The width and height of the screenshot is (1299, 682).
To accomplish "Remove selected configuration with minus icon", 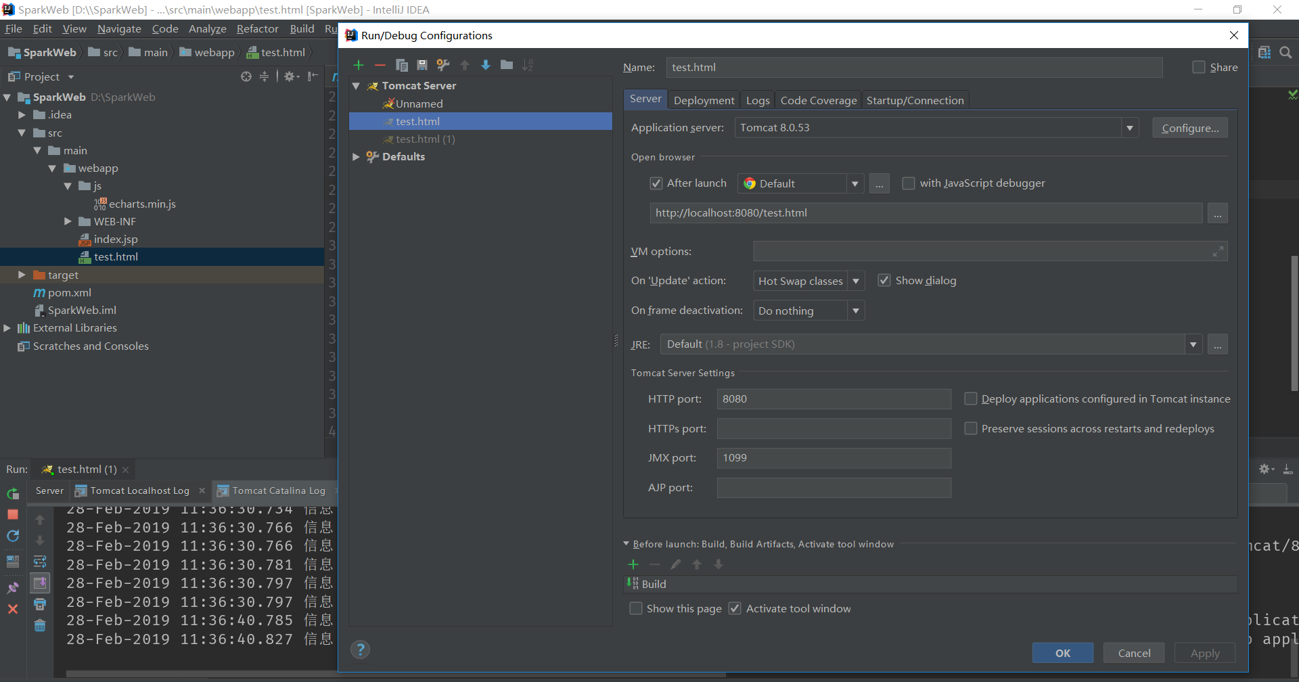I will point(380,65).
